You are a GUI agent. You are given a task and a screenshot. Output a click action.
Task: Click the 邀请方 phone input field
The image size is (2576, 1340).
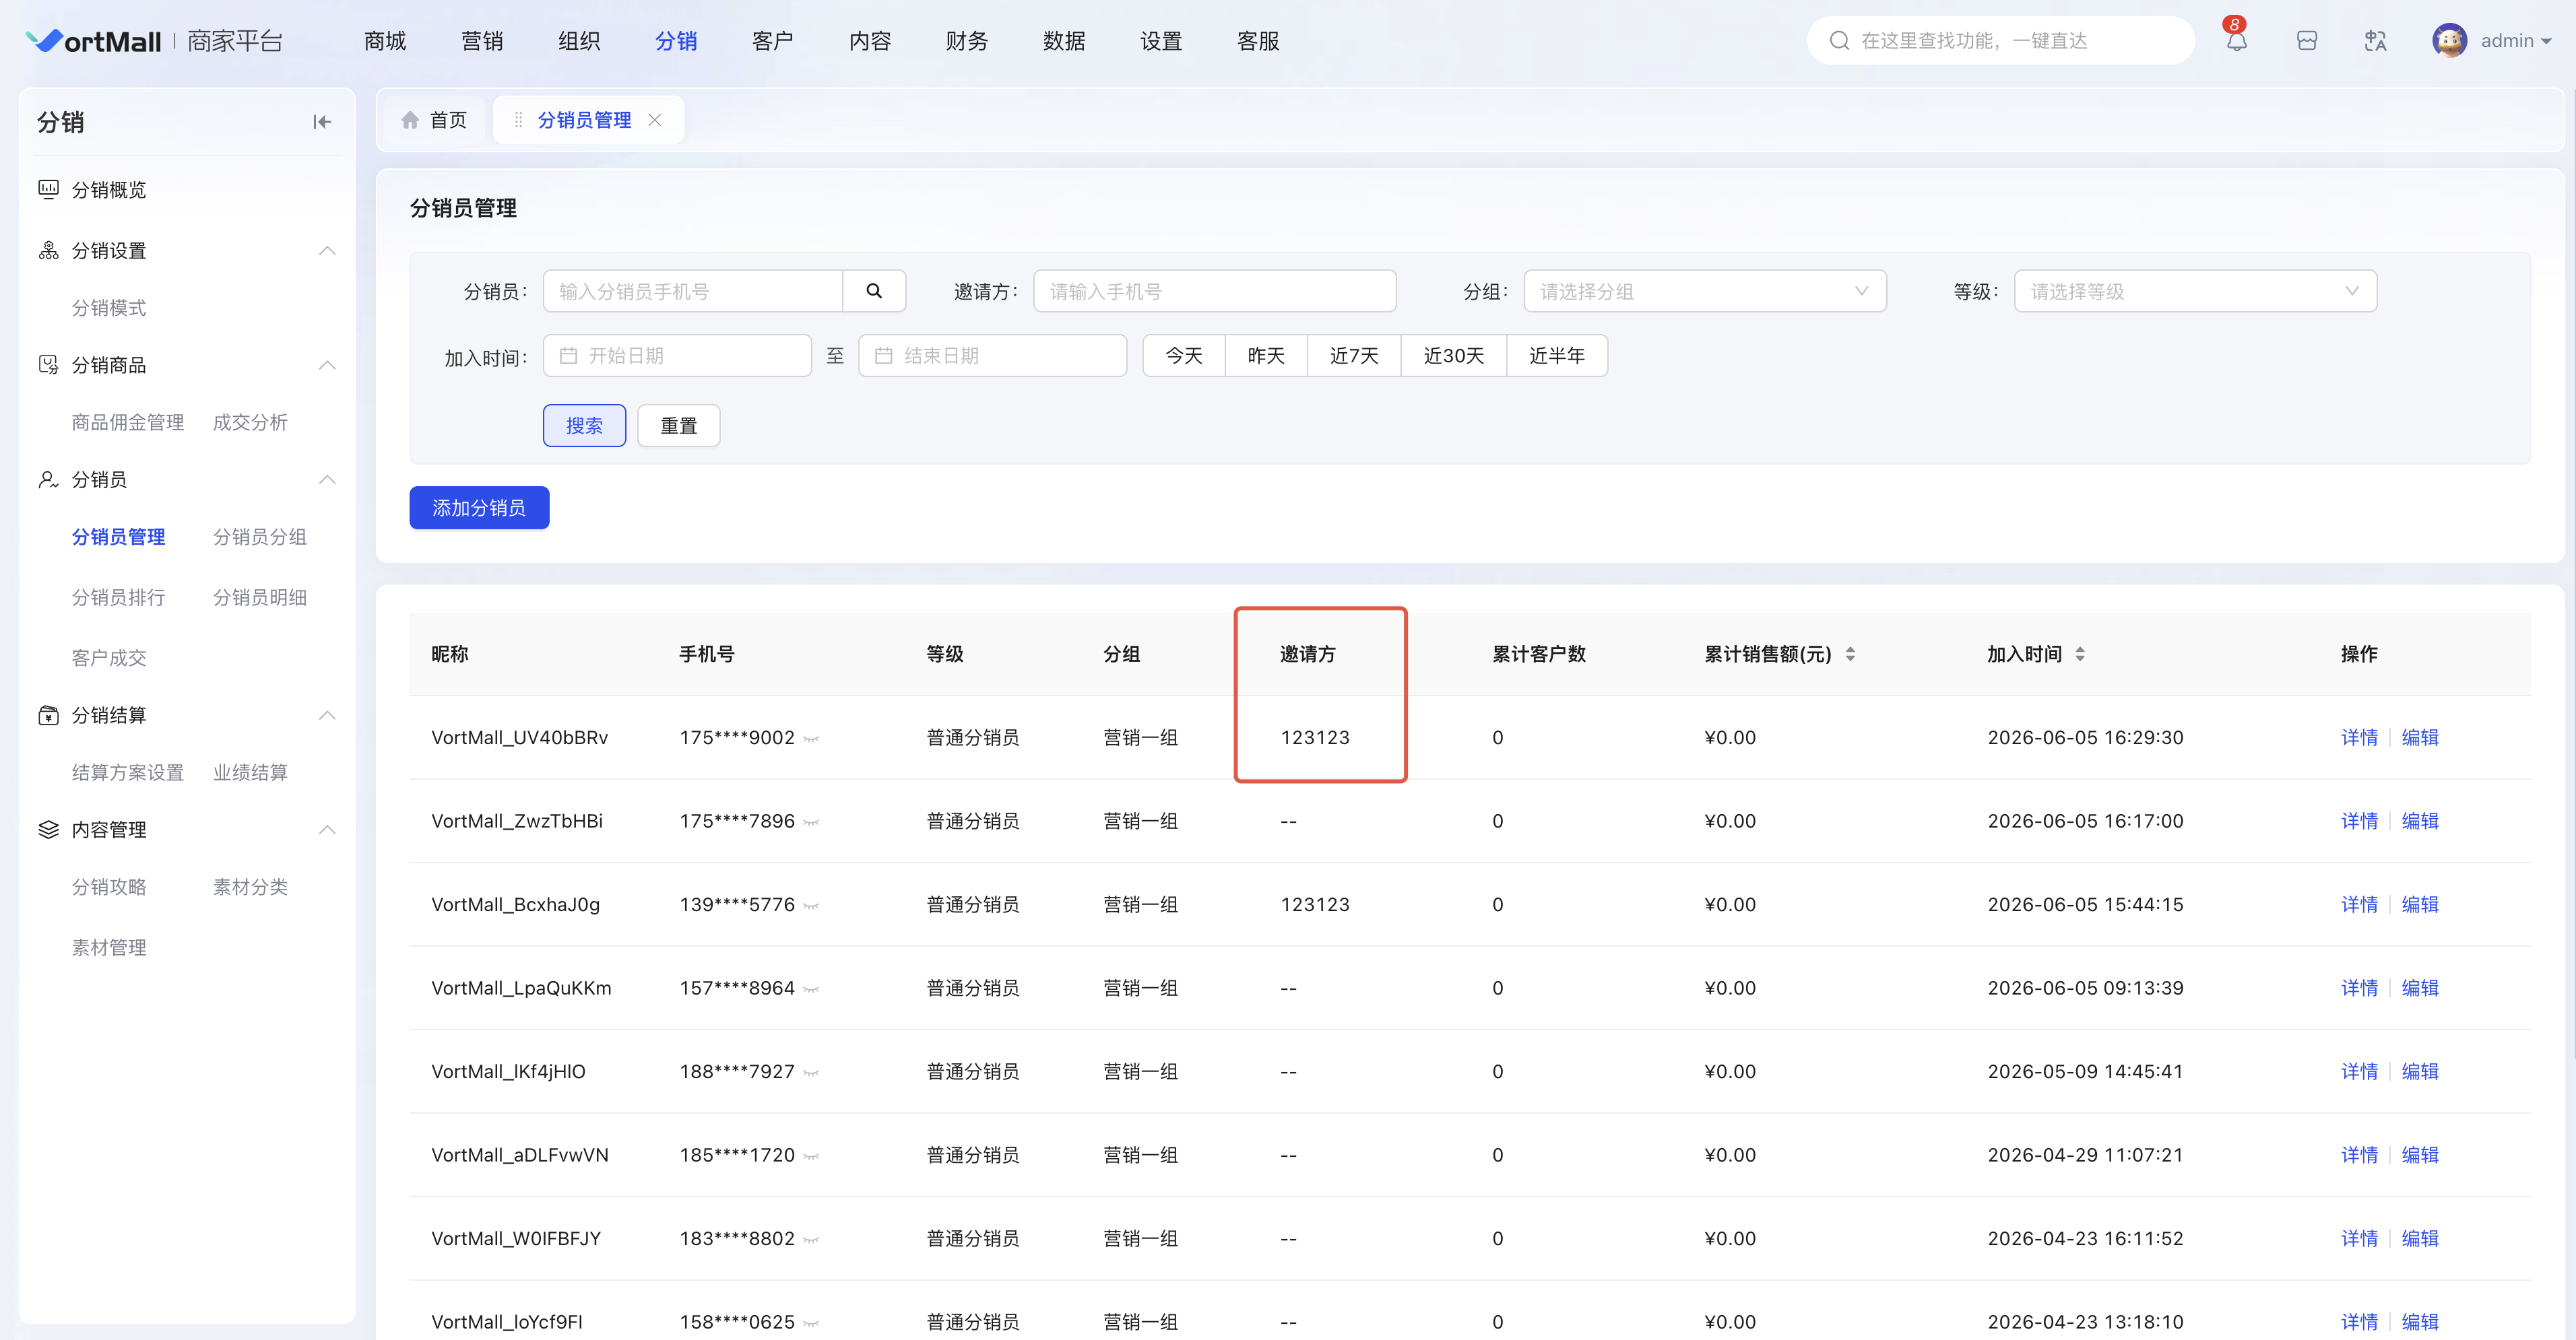tap(1214, 291)
